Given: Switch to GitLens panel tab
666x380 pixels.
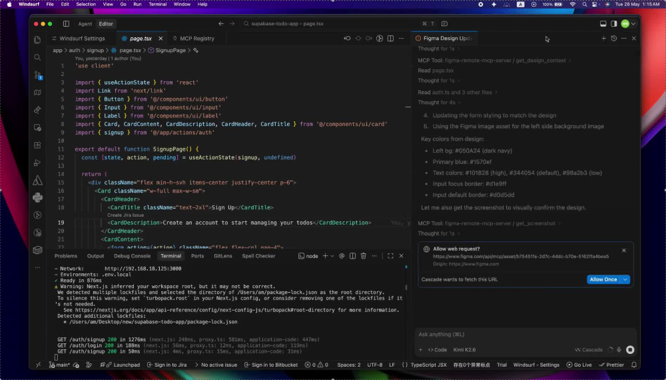Looking at the screenshot, I should point(223,256).
